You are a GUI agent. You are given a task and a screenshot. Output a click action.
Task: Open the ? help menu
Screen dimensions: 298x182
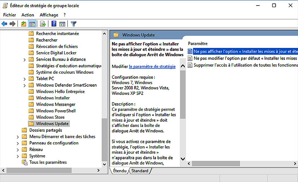tap(64, 15)
